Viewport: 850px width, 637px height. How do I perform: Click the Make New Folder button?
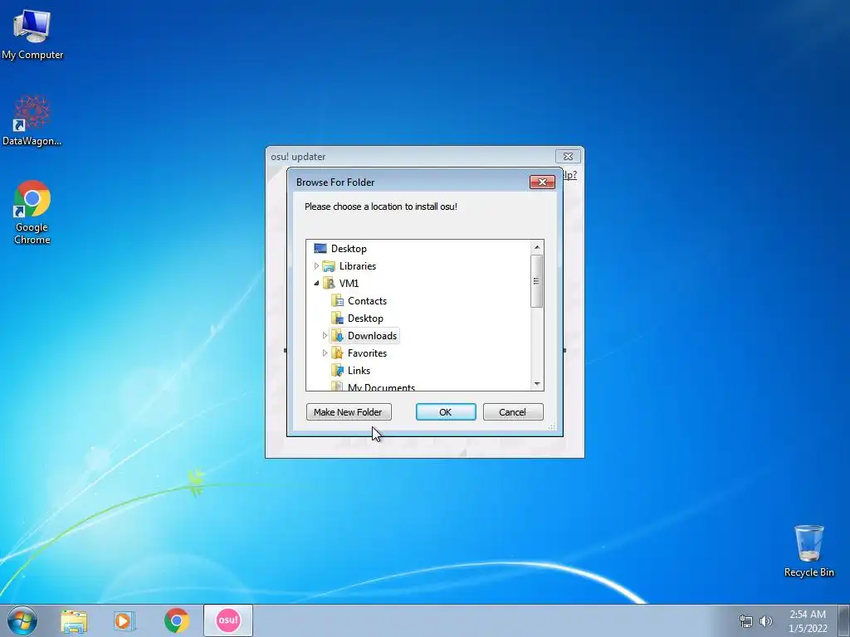(349, 411)
